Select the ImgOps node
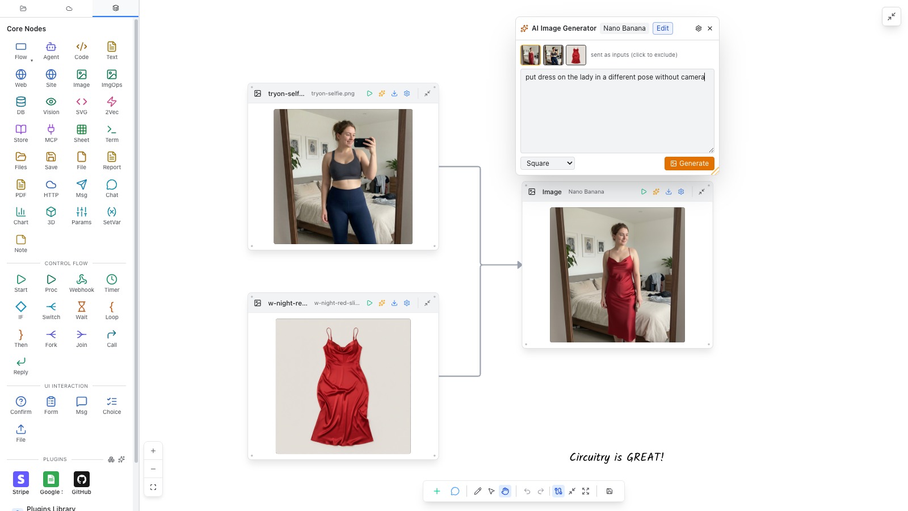 (112, 78)
